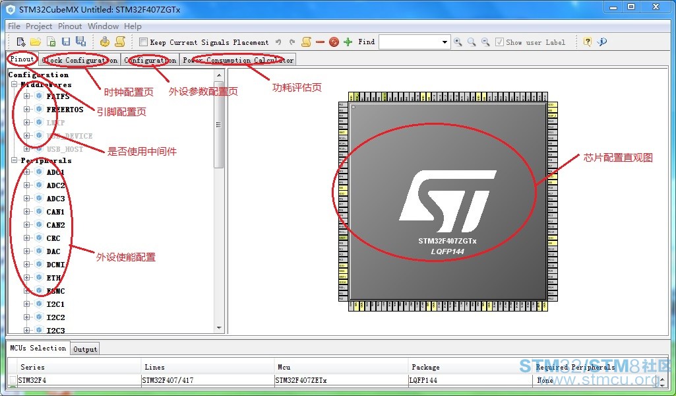Open the Project menu
This screenshot has width=676, height=396.
pos(39,26)
